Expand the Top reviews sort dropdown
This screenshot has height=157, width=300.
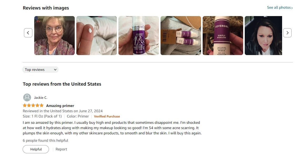40,70
